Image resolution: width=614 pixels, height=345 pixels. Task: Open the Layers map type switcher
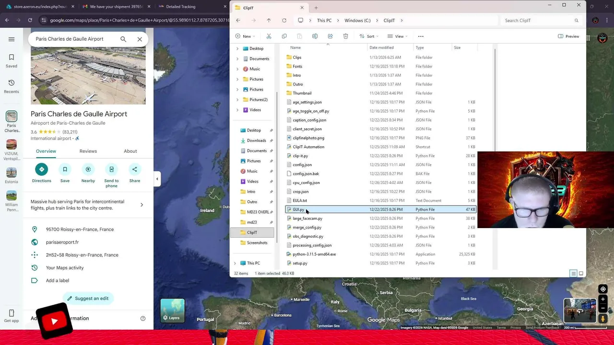tap(172, 310)
